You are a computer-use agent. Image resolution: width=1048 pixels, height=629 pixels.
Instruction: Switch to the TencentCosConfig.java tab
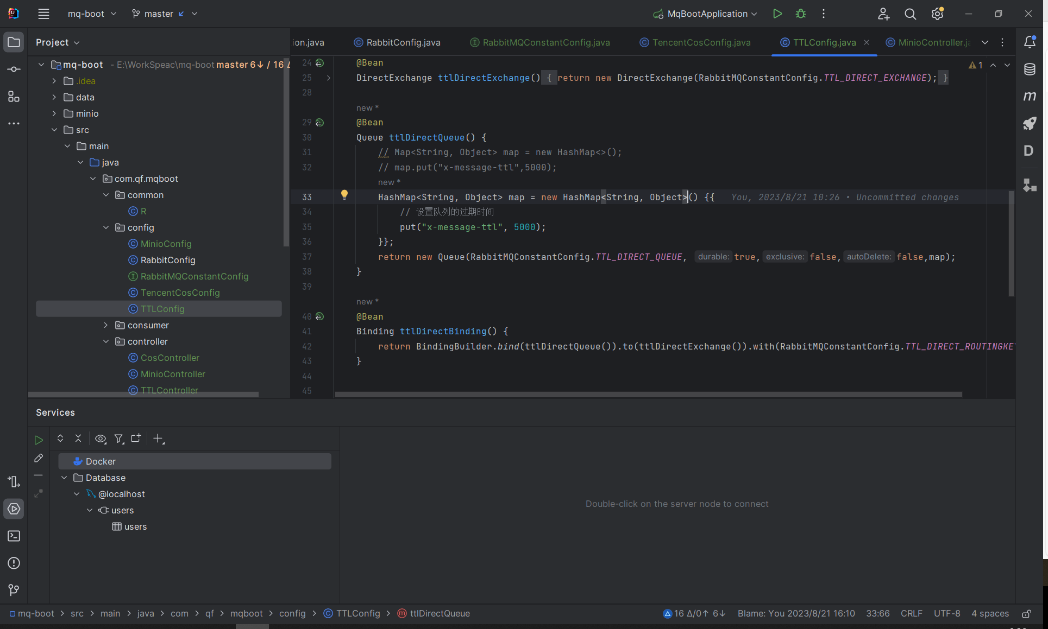(x=696, y=42)
